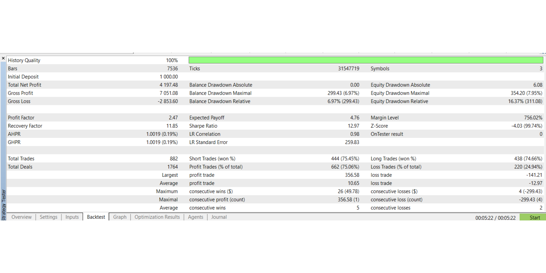Click Loss Trades value 220 (24.94%)
Viewport: 546px width, 273px height.
pyautogui.click(x=528, y=167)
